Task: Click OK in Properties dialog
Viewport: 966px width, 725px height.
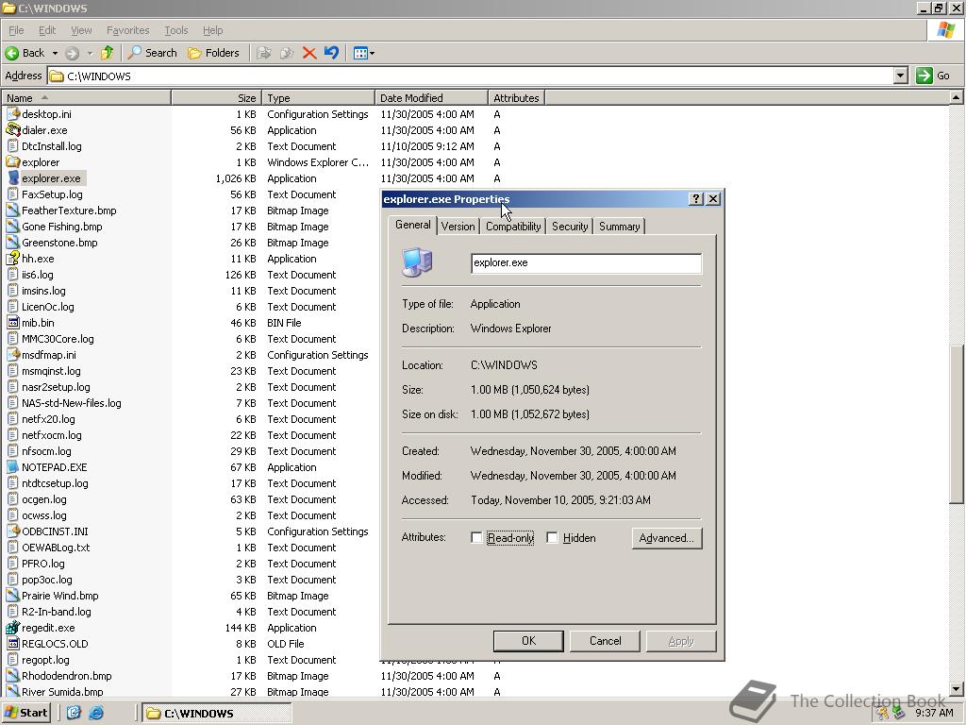Action: [x=528, y=641]
